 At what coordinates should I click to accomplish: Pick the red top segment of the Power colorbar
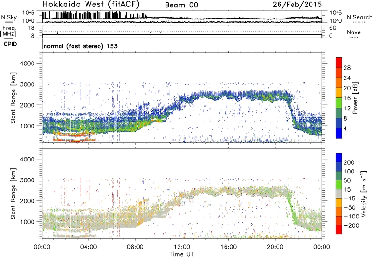(339, 62)
